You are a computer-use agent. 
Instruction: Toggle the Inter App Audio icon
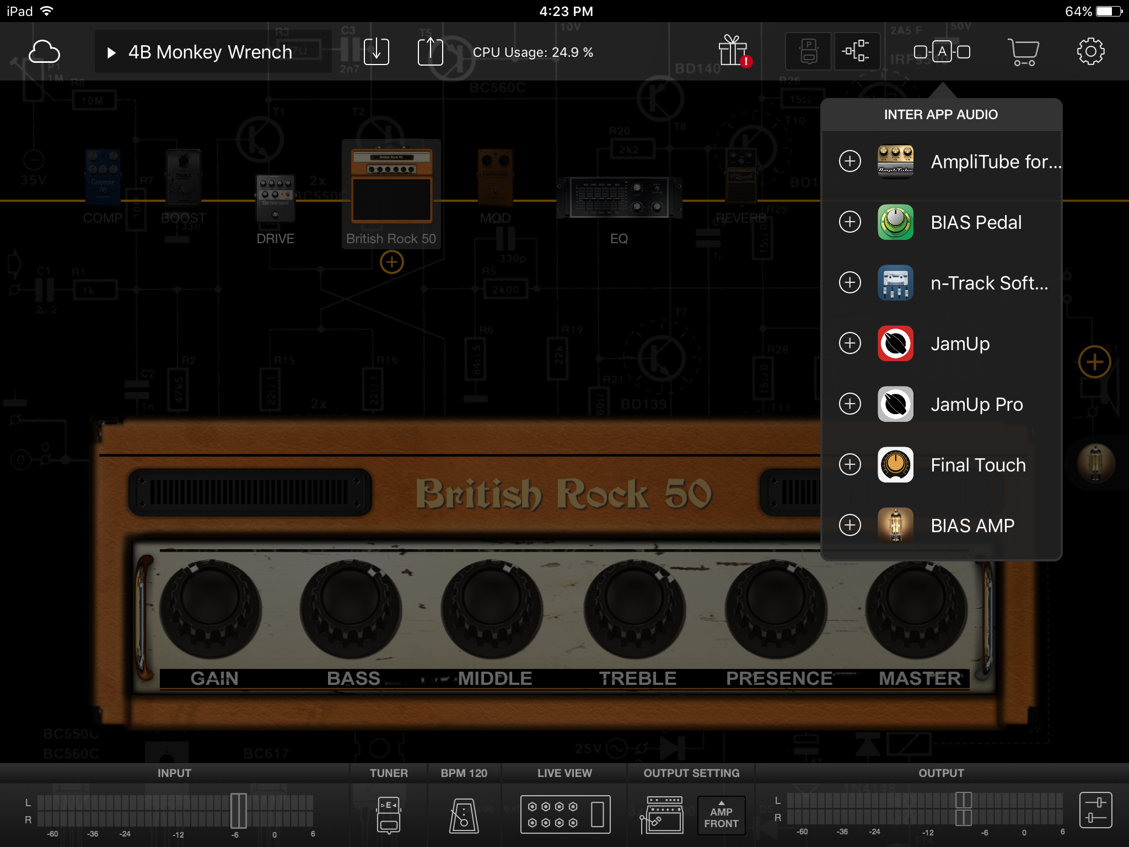[x=942, y=52]
